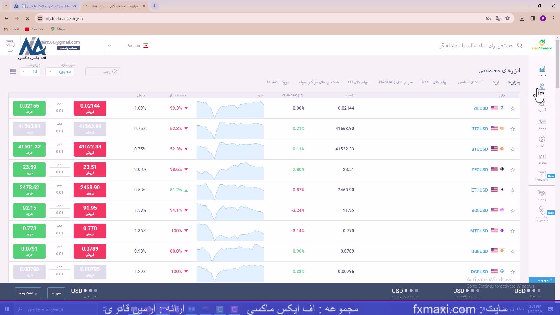Screen dimensions: 560x315
Task: Switch to NASDAQ stocks tab
Action: point(395,82)
